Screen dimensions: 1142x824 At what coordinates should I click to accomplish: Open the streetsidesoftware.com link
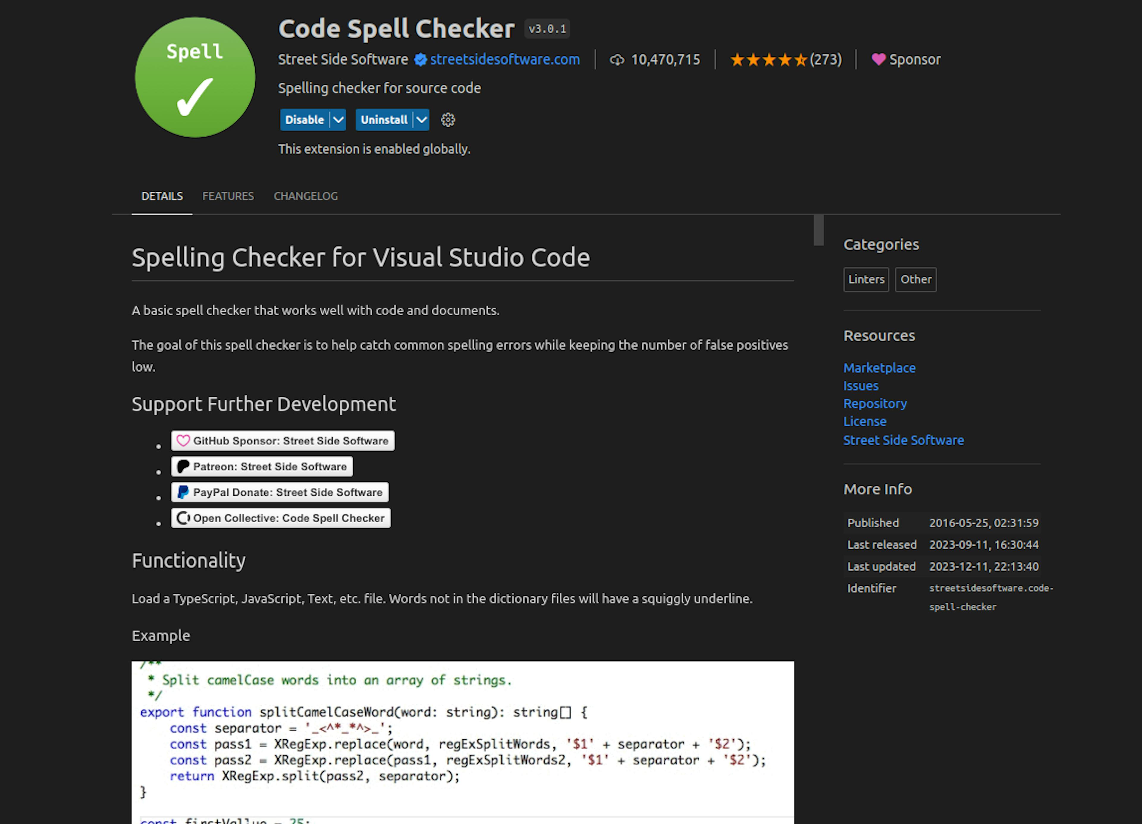(505, 59)
